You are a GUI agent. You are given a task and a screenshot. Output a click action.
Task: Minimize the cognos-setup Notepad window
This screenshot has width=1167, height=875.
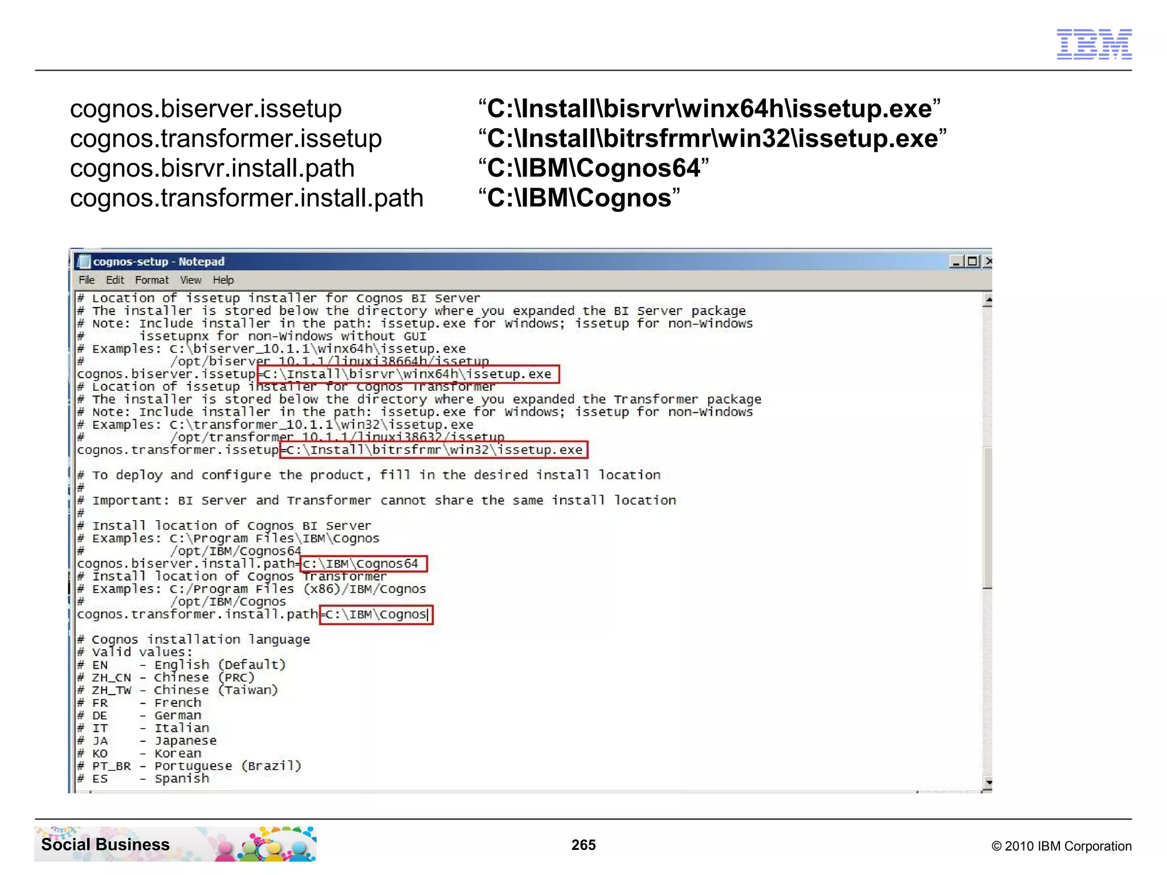[x=956, y=261]
